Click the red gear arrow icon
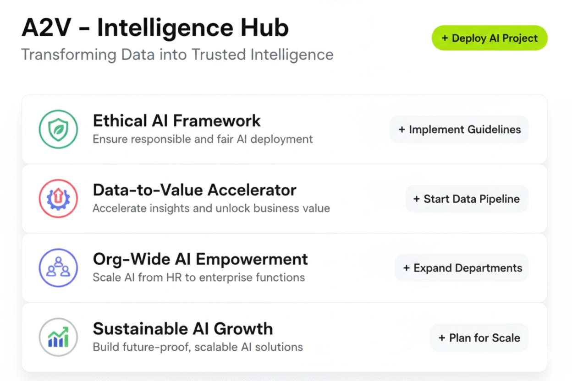 click(58, 198)
